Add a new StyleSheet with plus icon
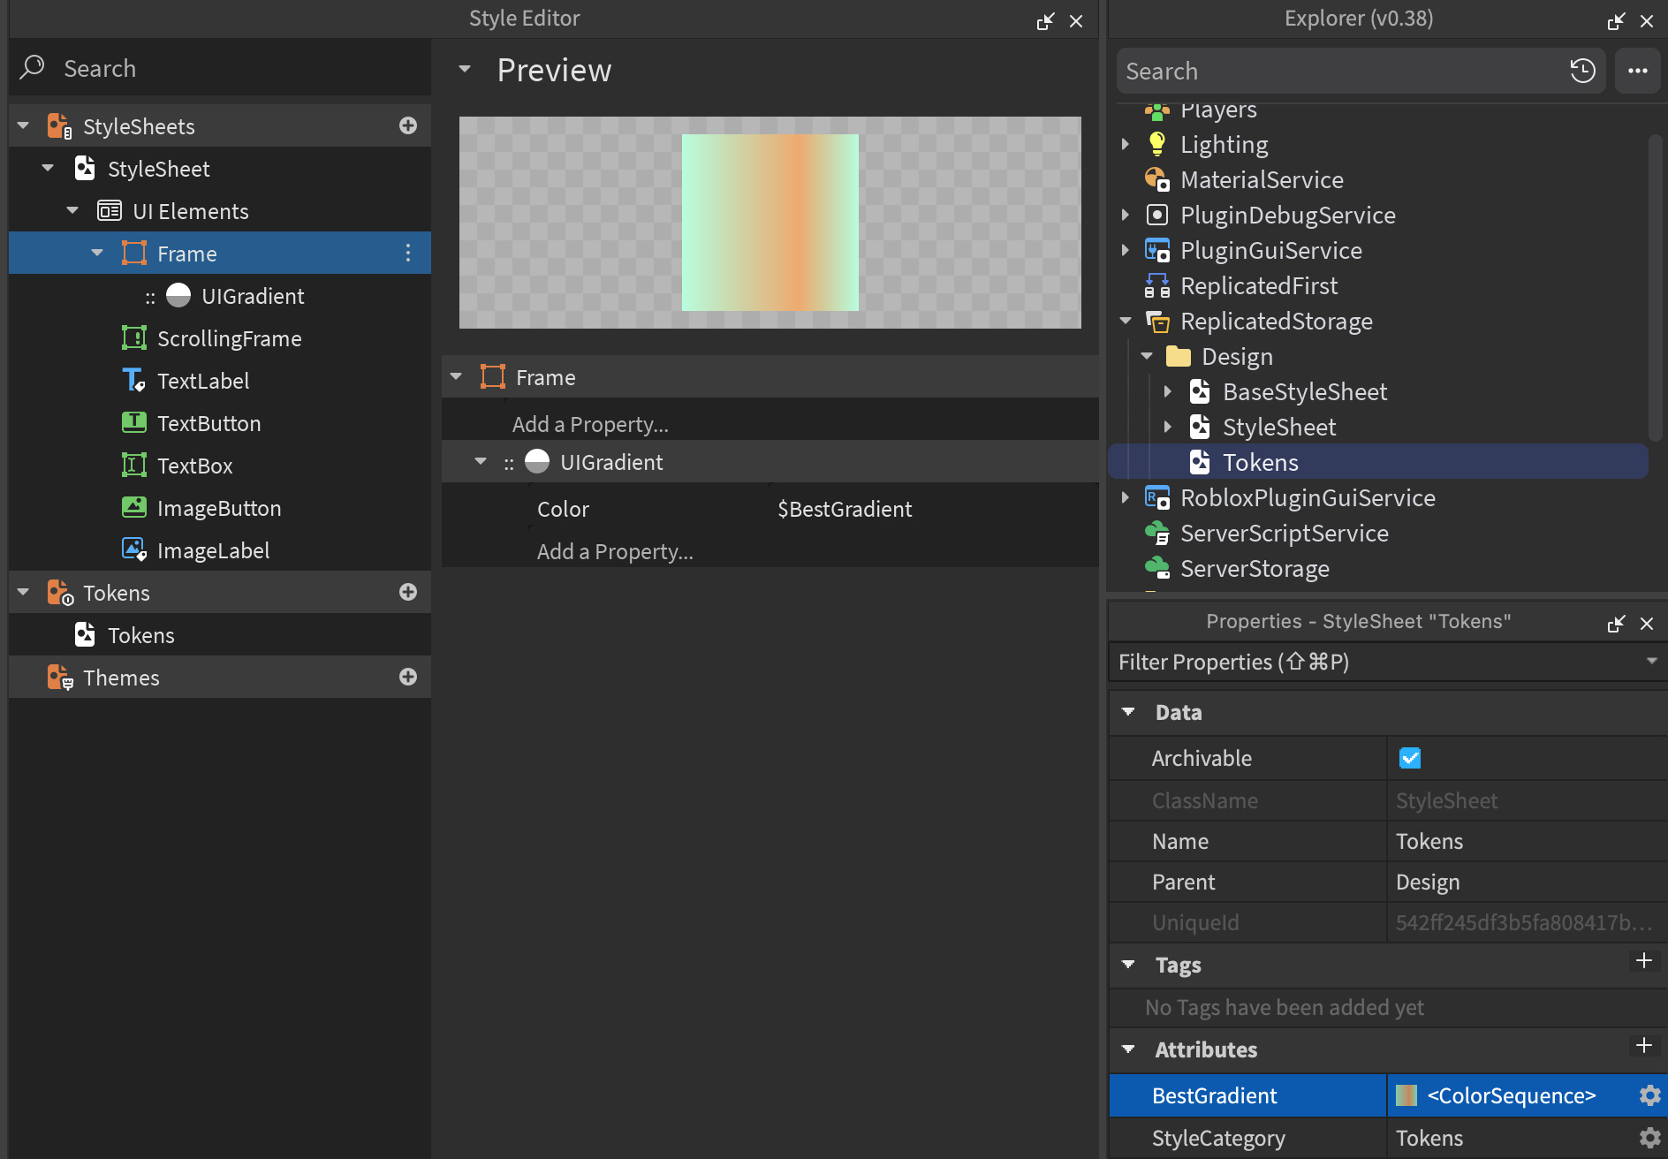The height and width of the screenshot is (1159, 1668). click(407, 125)
